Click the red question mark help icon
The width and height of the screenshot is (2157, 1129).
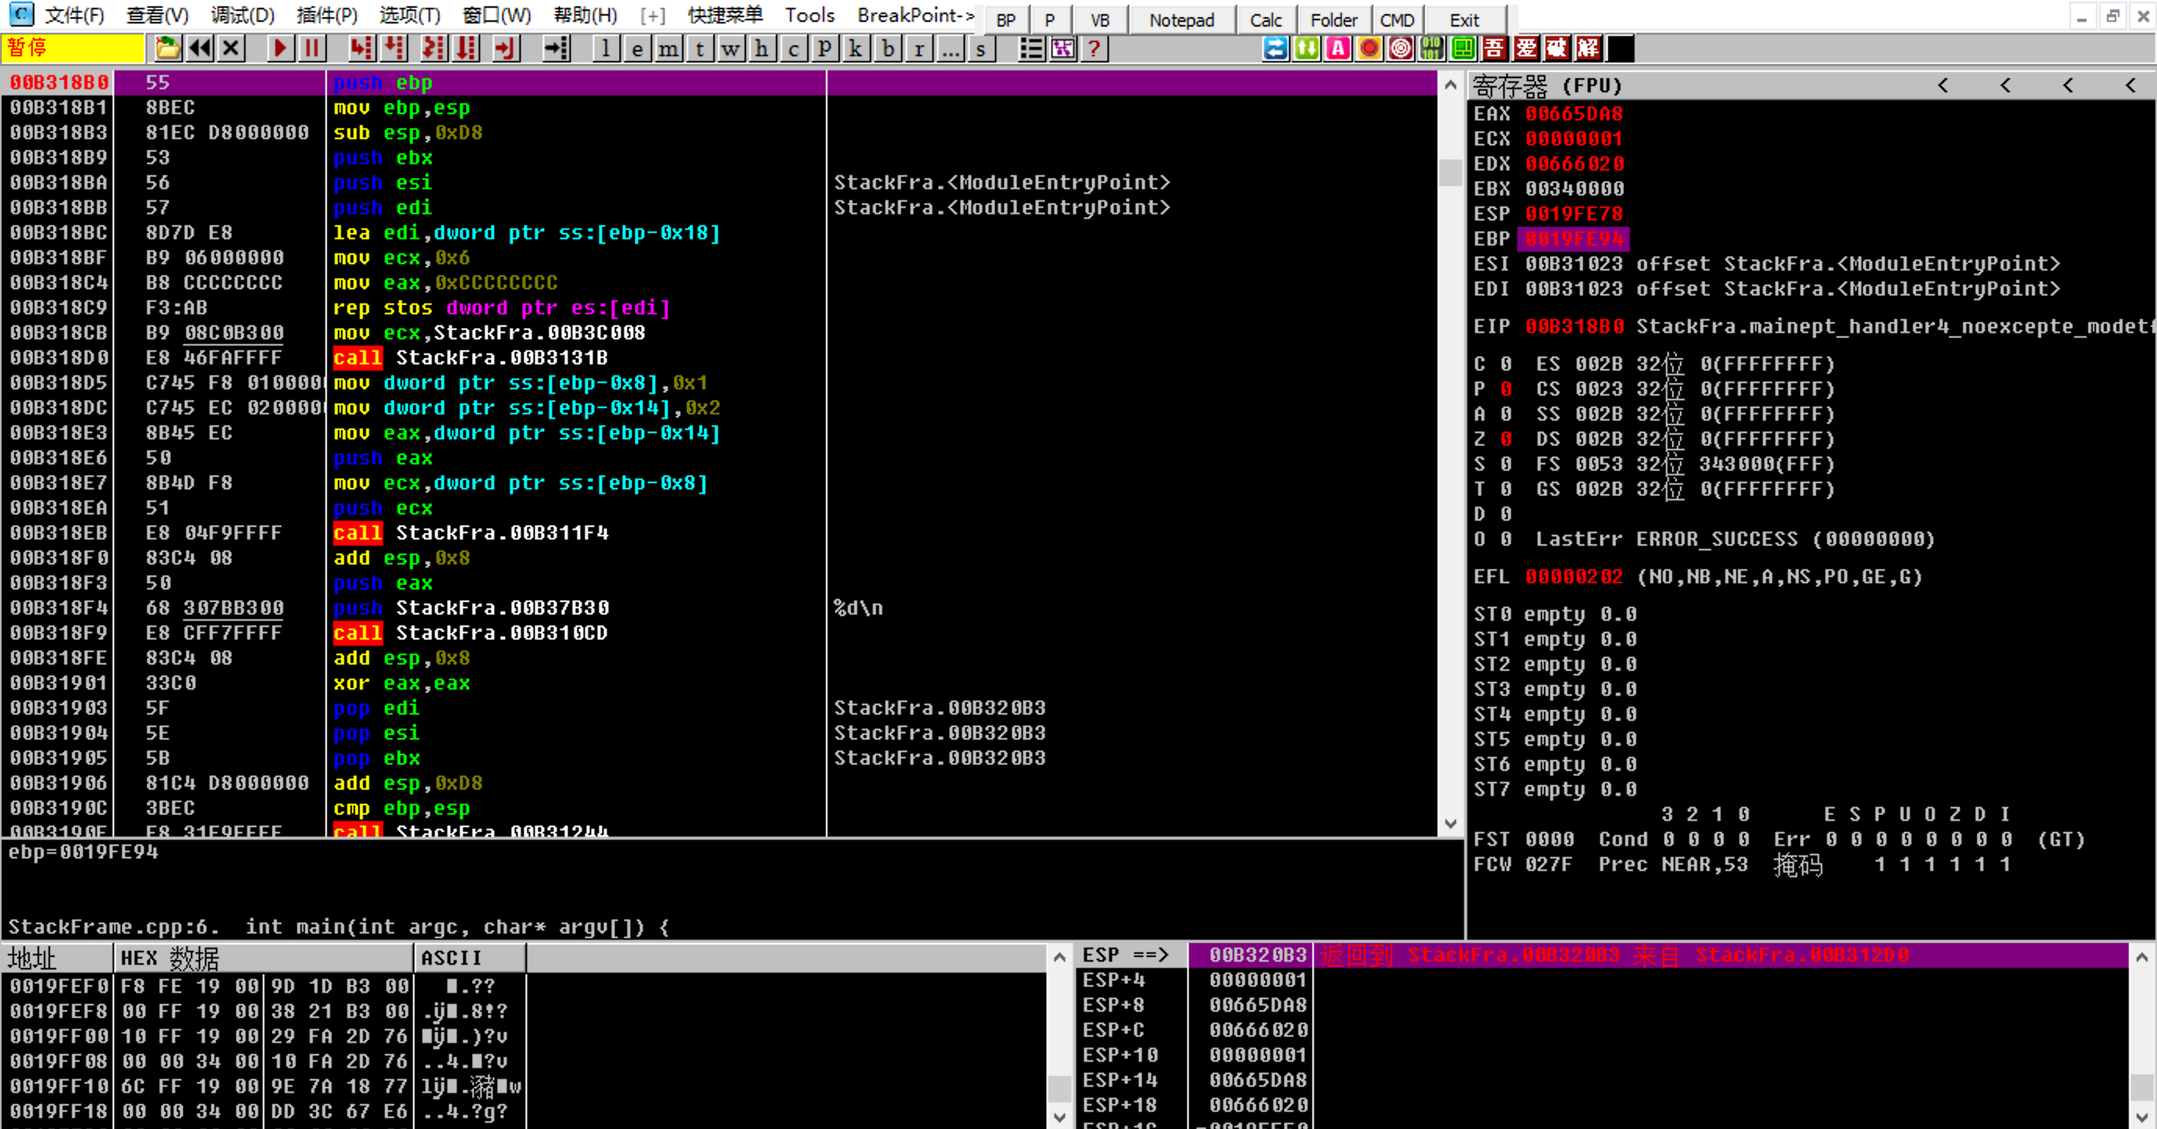point(1093,48)
